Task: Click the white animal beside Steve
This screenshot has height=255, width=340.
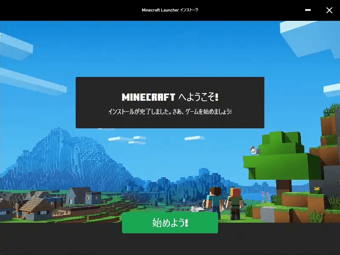Action: [x=196, y=209]
